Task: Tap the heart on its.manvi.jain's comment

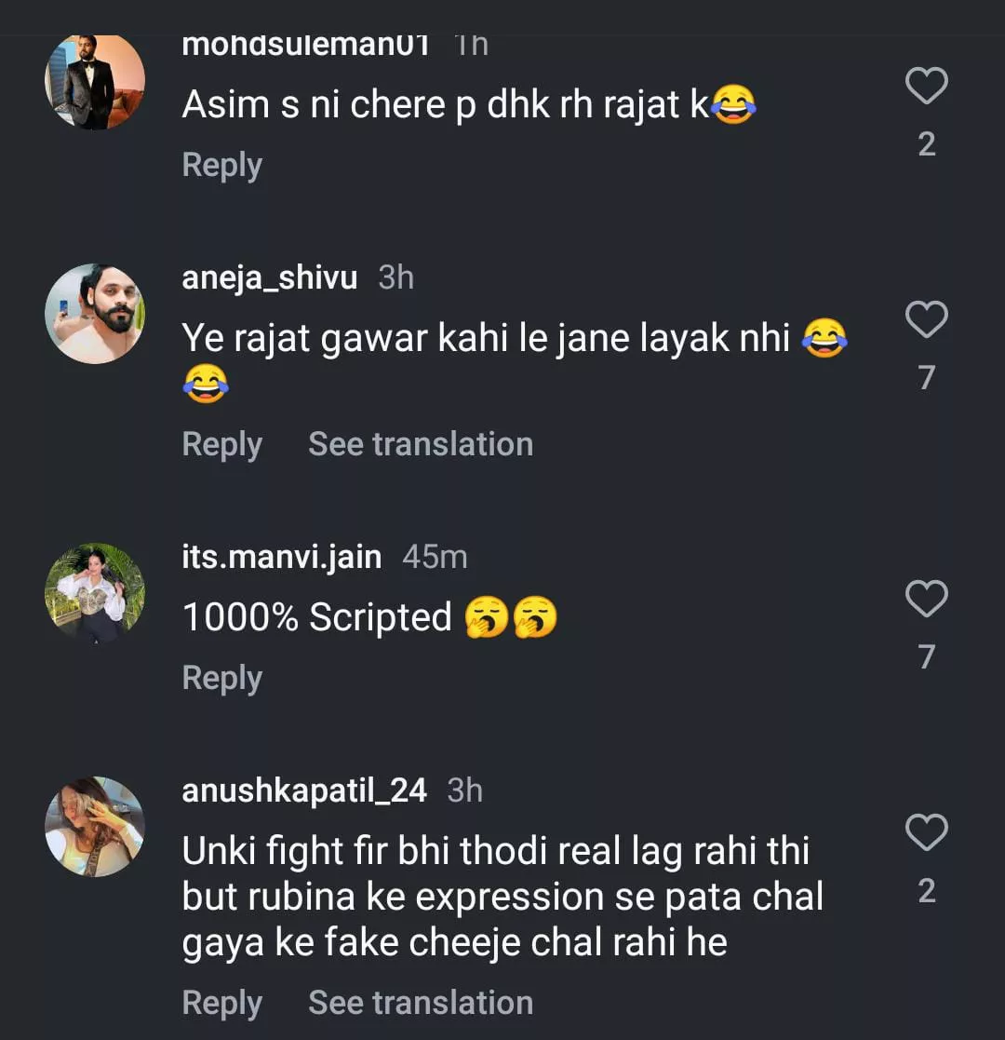Action: pyautogui.click(x=926, y=600)
